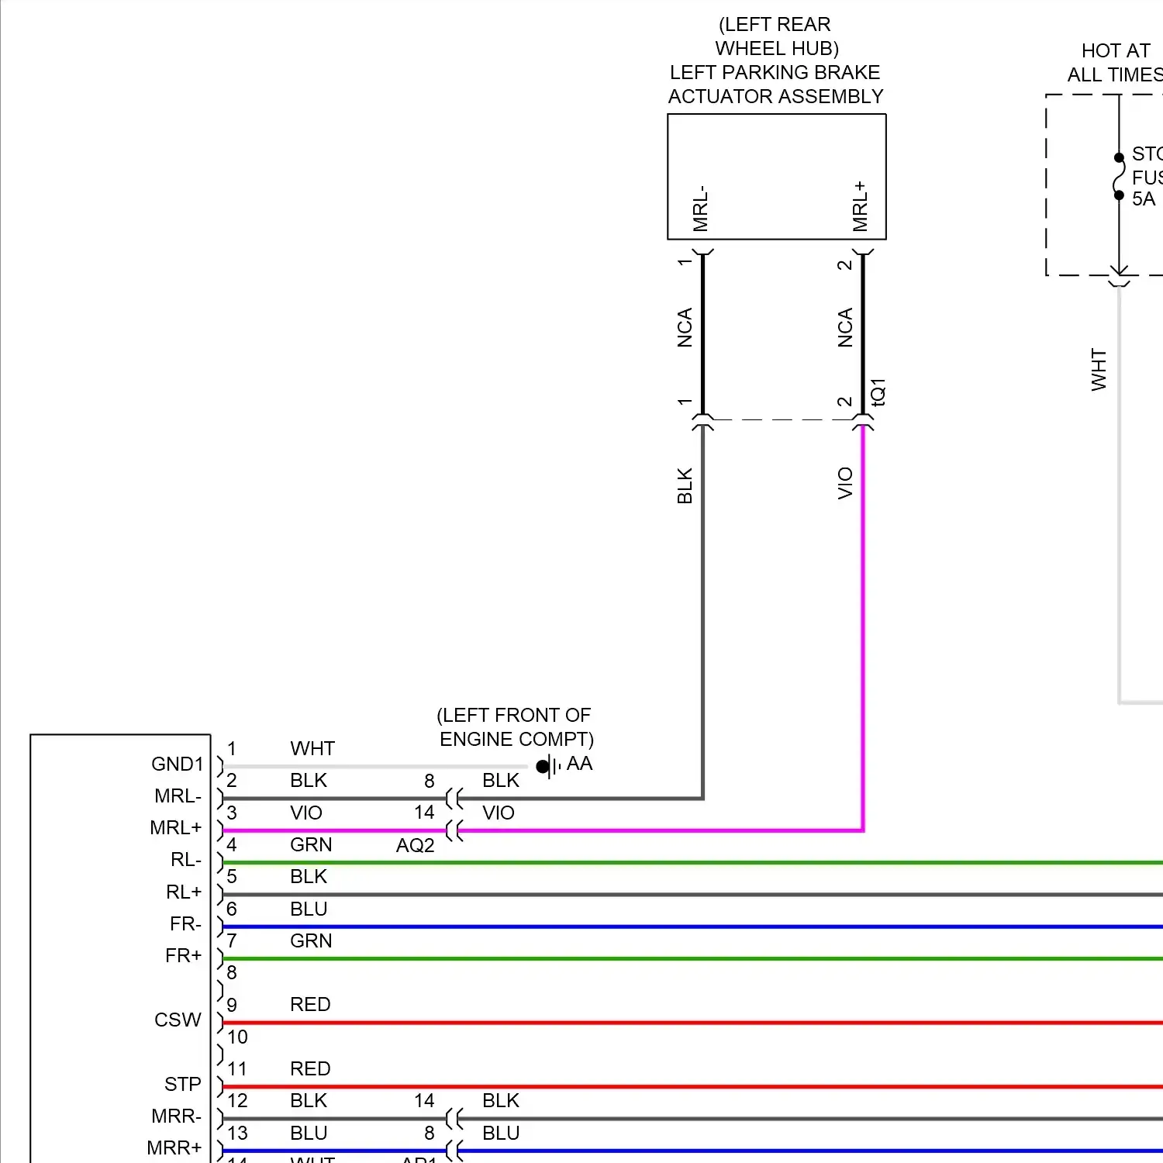Select the "RL-" terminal label

point(186,860)
